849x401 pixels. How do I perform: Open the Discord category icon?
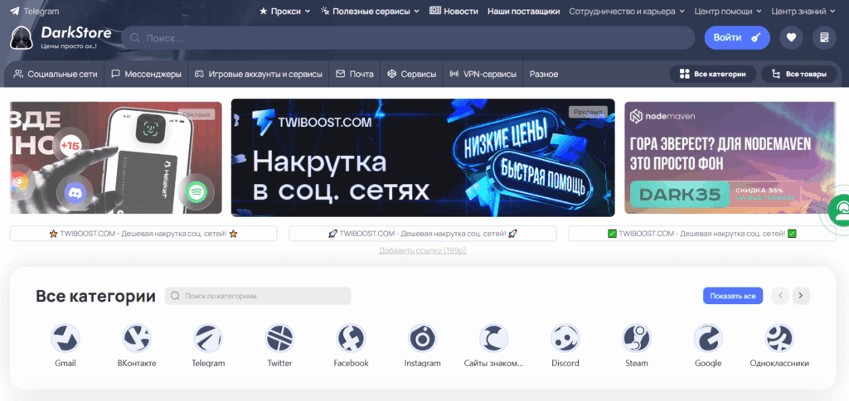click(x=565, y=338)
